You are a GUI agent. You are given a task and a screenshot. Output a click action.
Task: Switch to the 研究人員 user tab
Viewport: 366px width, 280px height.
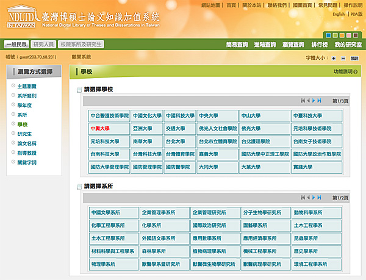tap(45, 45)
